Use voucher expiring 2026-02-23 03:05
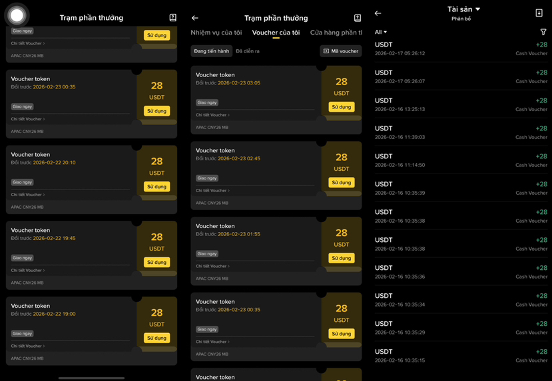Screen dimensions: 552x381 point(342,107)
